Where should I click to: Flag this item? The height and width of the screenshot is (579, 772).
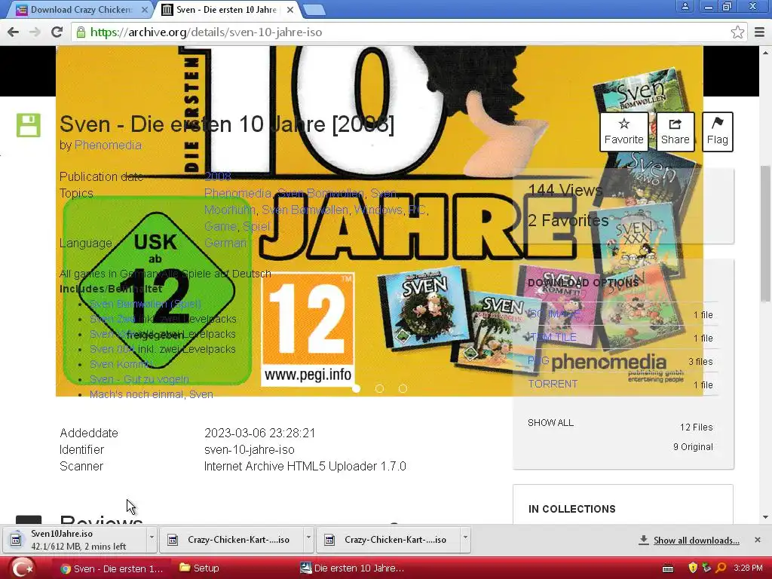718,131
